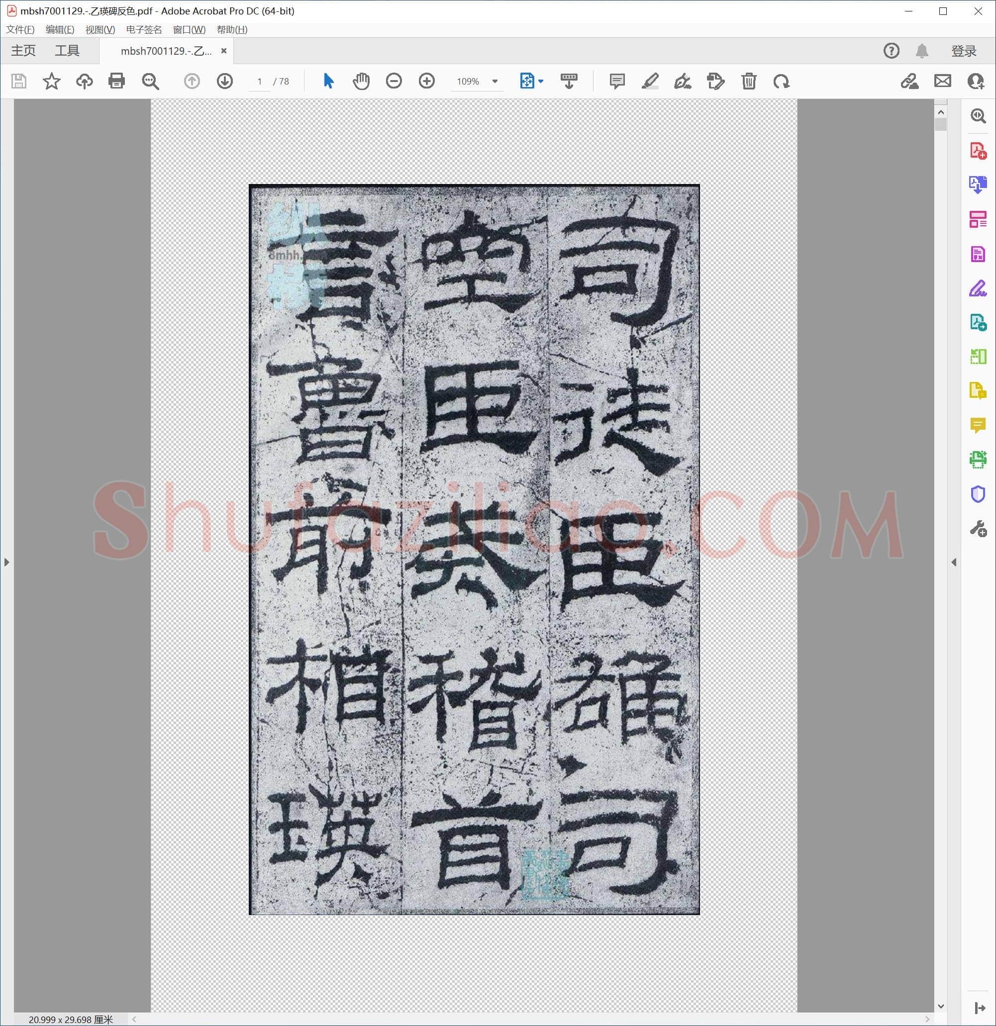This screenshot has height=1026, width=996.
Task: Click the stamp tool icon
Action: click(x=715, y=81)
